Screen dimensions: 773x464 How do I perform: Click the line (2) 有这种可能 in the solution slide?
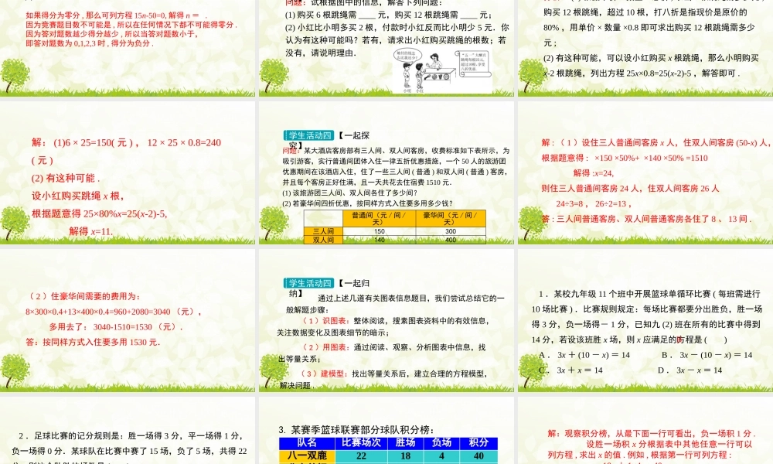pyautogui.click(x=66, y=178)
